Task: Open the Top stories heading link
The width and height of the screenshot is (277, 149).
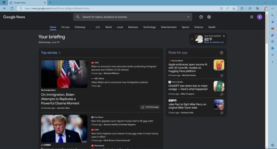Action: [49, 53]
